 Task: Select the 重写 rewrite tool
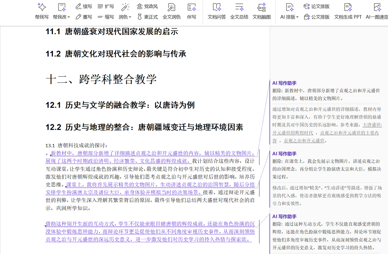[x=84, y=17]
